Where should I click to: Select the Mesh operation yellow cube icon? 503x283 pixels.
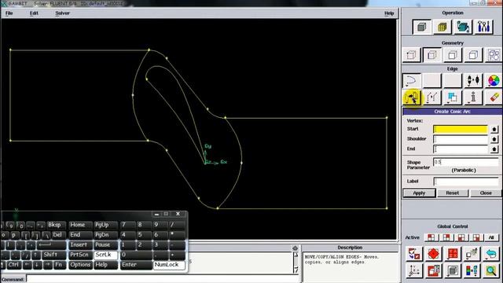(x=442, y=27)
